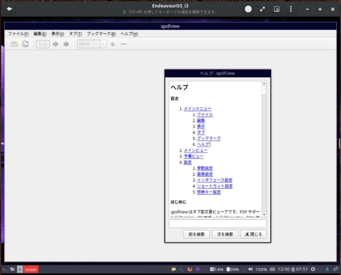Follow the 編集 link in help contents
Screen dimensions: 341x275
[201, 120]
